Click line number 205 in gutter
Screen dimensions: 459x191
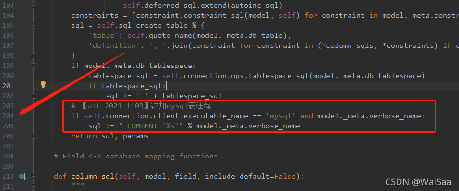coord(8,126)
